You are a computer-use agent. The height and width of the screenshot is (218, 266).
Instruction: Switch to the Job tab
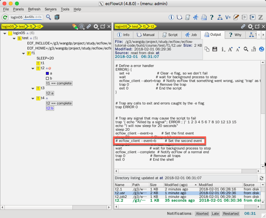pos(191,35)
